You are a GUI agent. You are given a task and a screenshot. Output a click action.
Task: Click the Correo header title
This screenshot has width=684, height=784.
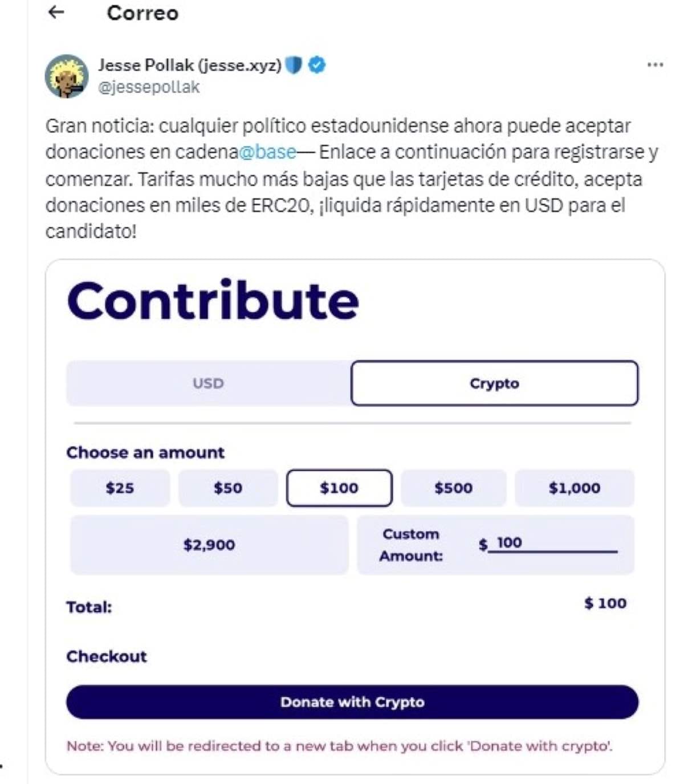click(142, 13)
